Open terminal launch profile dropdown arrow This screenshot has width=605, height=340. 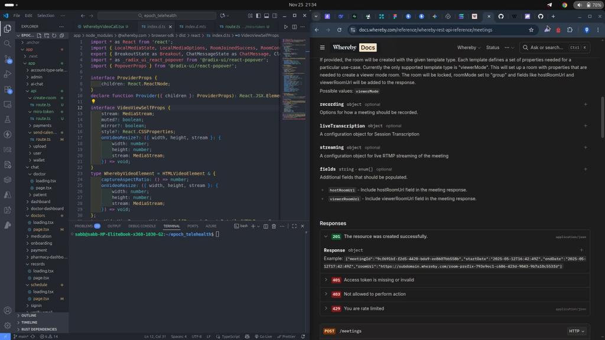258,226
